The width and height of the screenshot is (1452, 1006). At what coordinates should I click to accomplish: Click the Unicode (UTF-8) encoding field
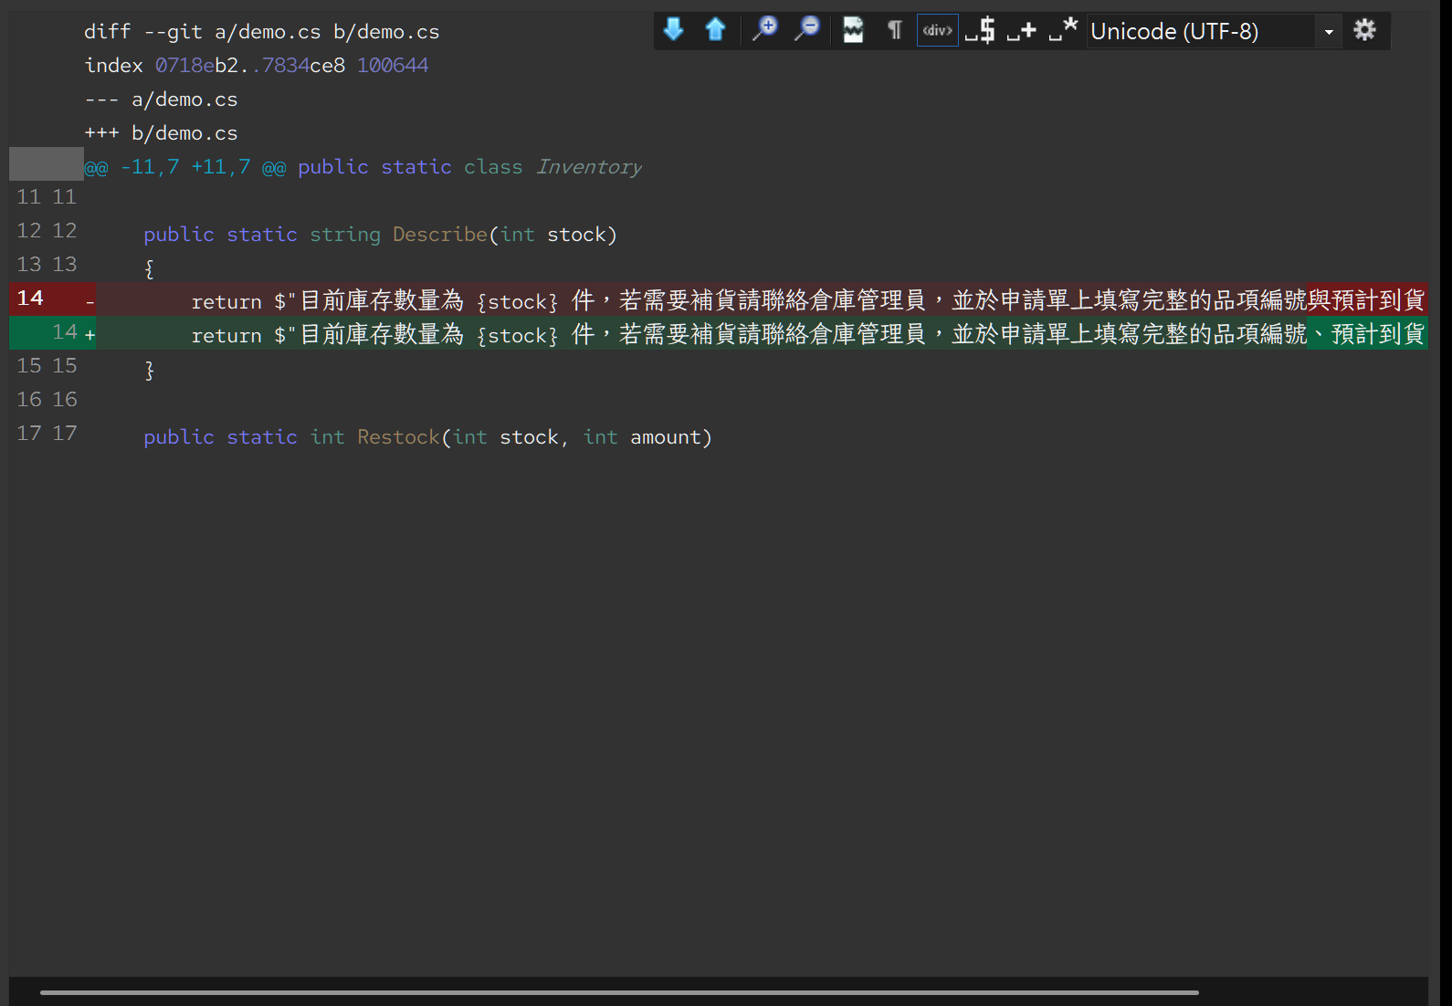[x=1200, y=32]
